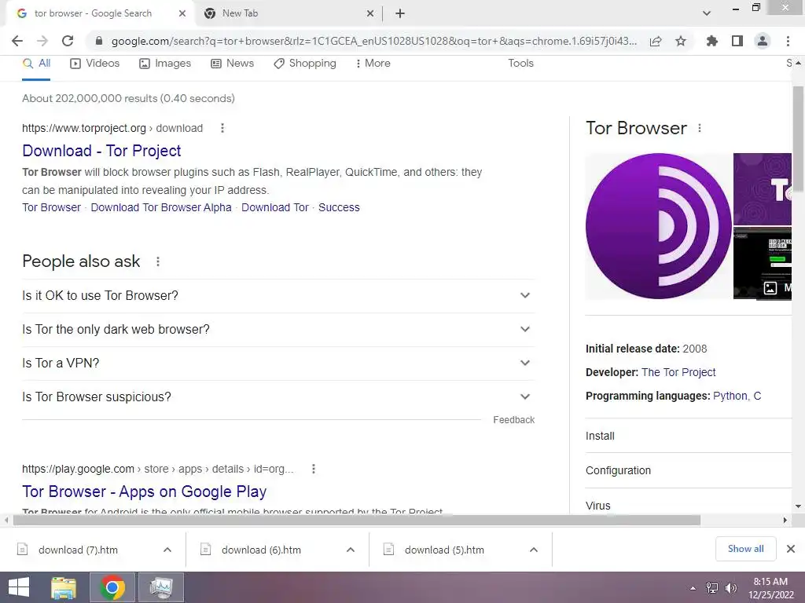Open options arrow for download (7).htm
This screenshot has width=805, height=603.
click(167, 550)
